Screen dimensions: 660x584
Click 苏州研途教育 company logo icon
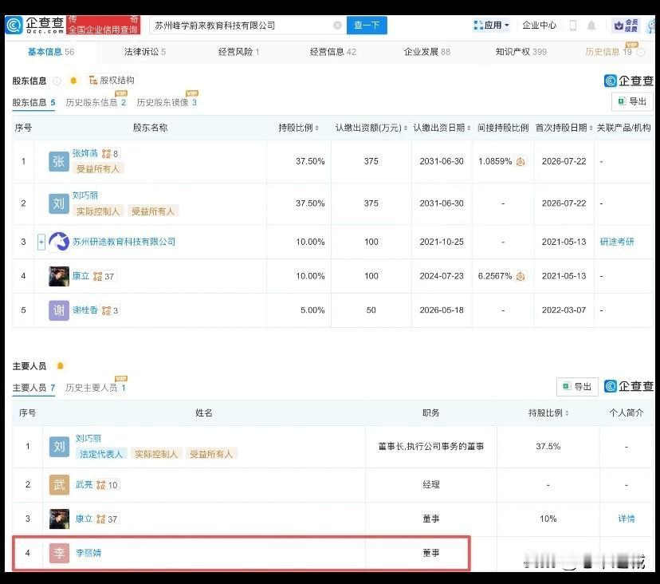point(59,242)
